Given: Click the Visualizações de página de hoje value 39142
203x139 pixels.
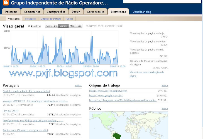Looking at the screenshot, I should coord(164,37).
